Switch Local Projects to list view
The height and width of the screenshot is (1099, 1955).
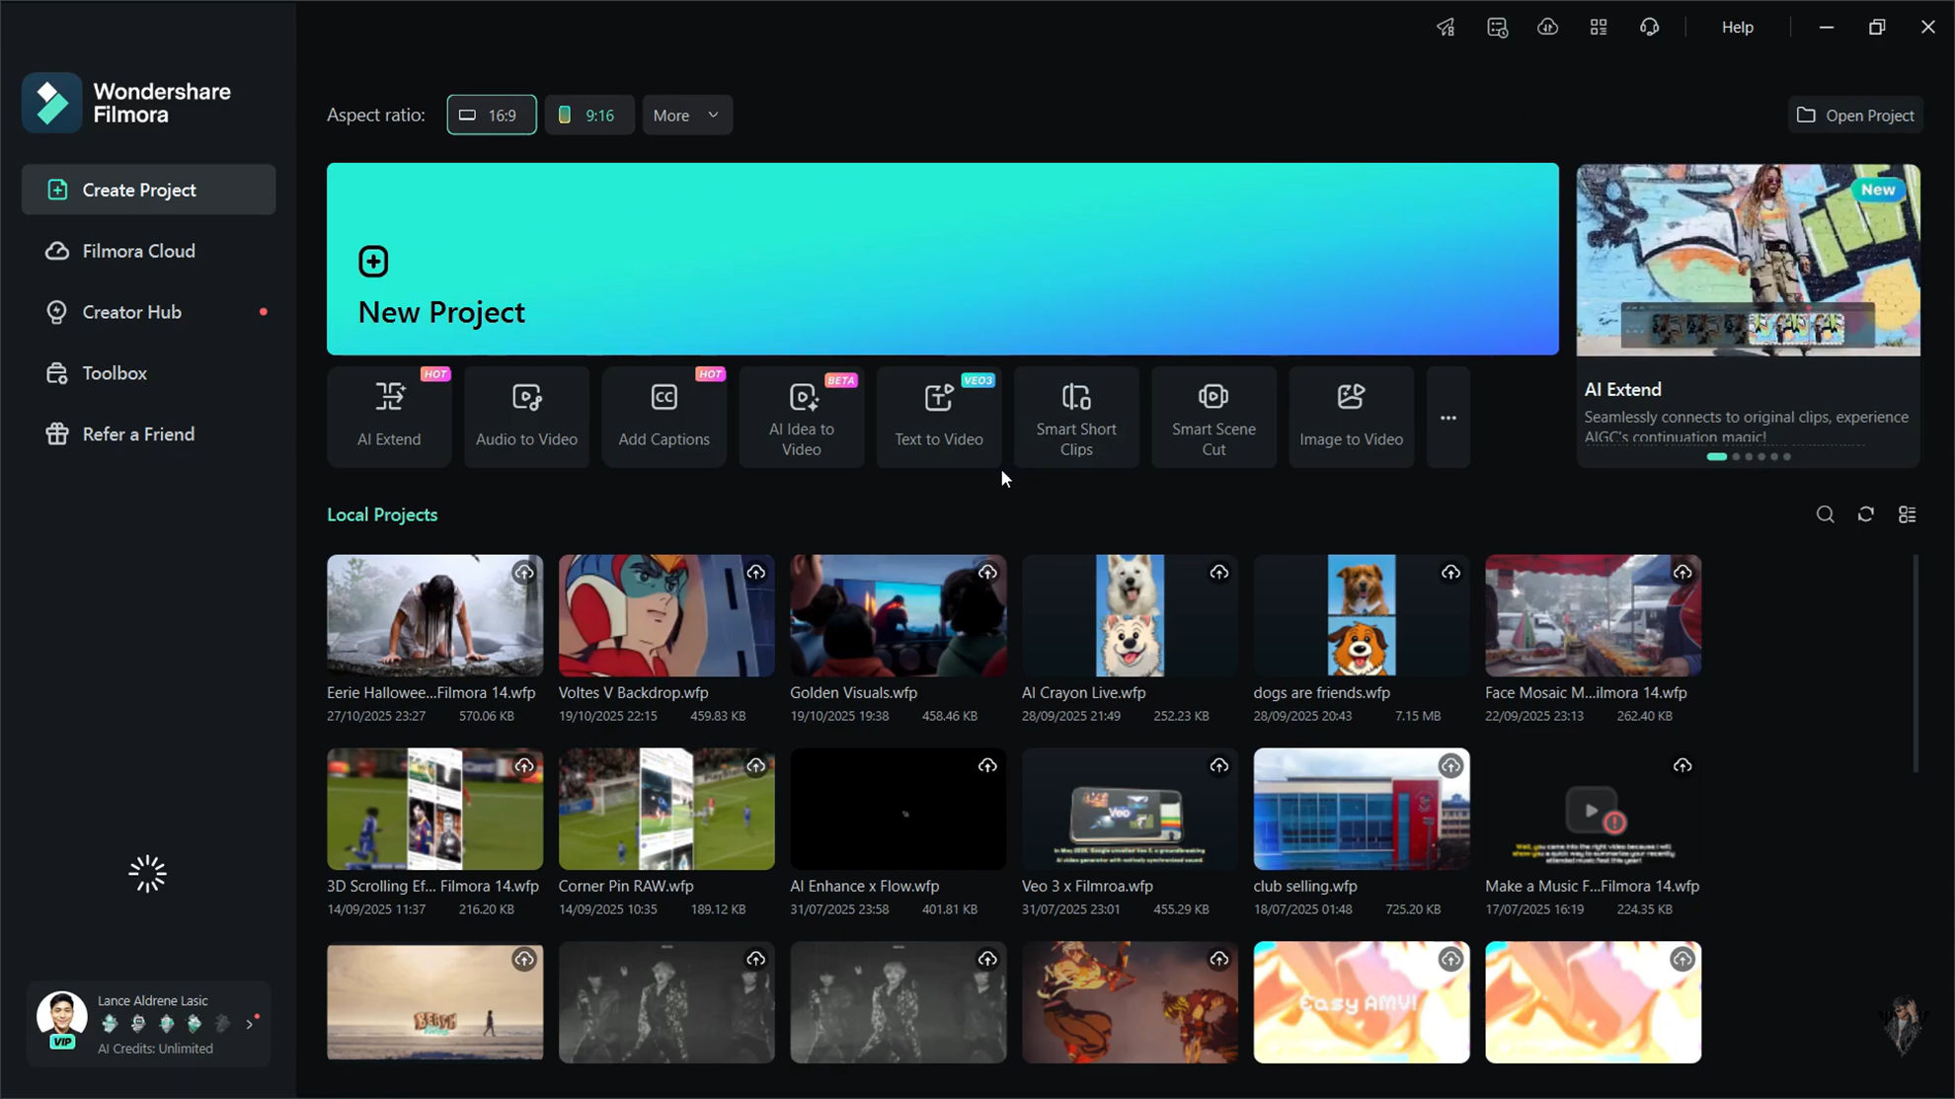pos(1908,514)
